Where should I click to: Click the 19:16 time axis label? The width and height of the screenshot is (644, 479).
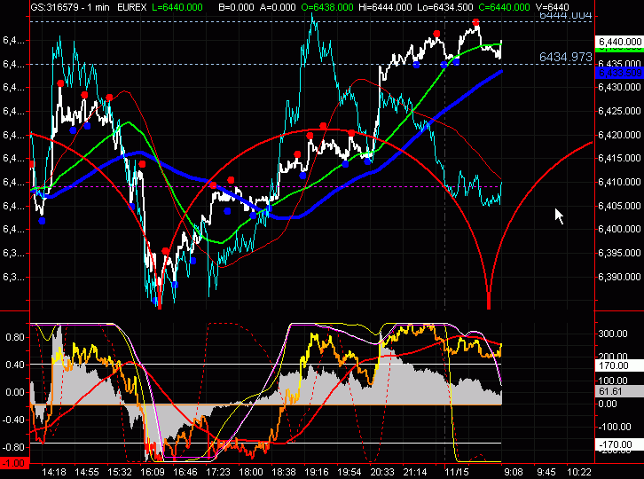317,472
